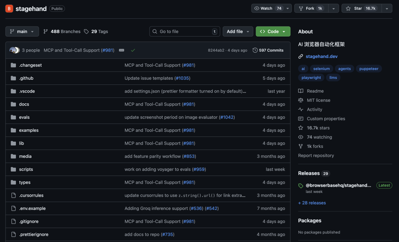Open the @browserbasehq/stagehand latest release
399x242 pixels.
pyautogui.click(x=338, y=185)
